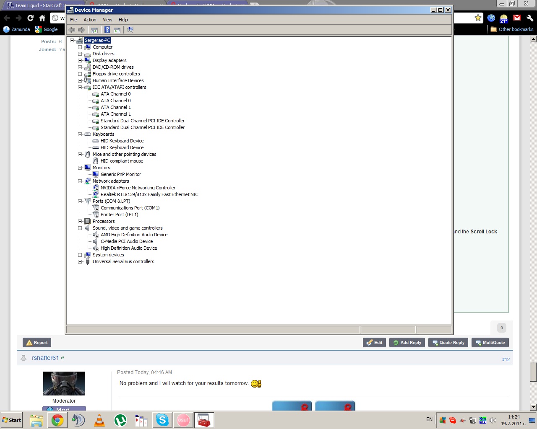Click the Add Reply button

pyautogui.click(x=407, y=343)
